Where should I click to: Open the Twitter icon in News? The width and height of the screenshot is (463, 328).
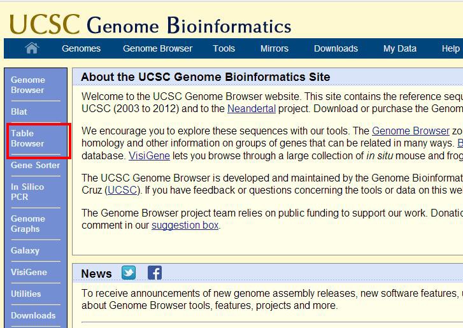[x=129, y=273]
